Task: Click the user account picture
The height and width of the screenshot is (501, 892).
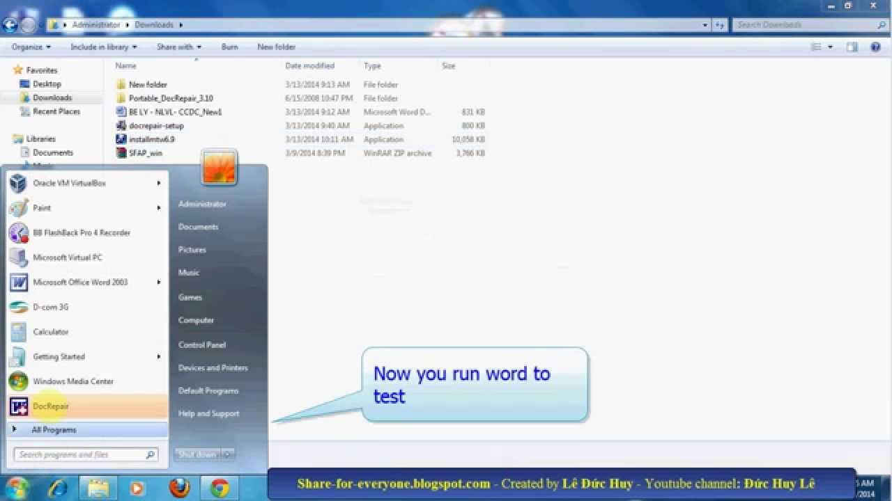Action: pos(219,167)
